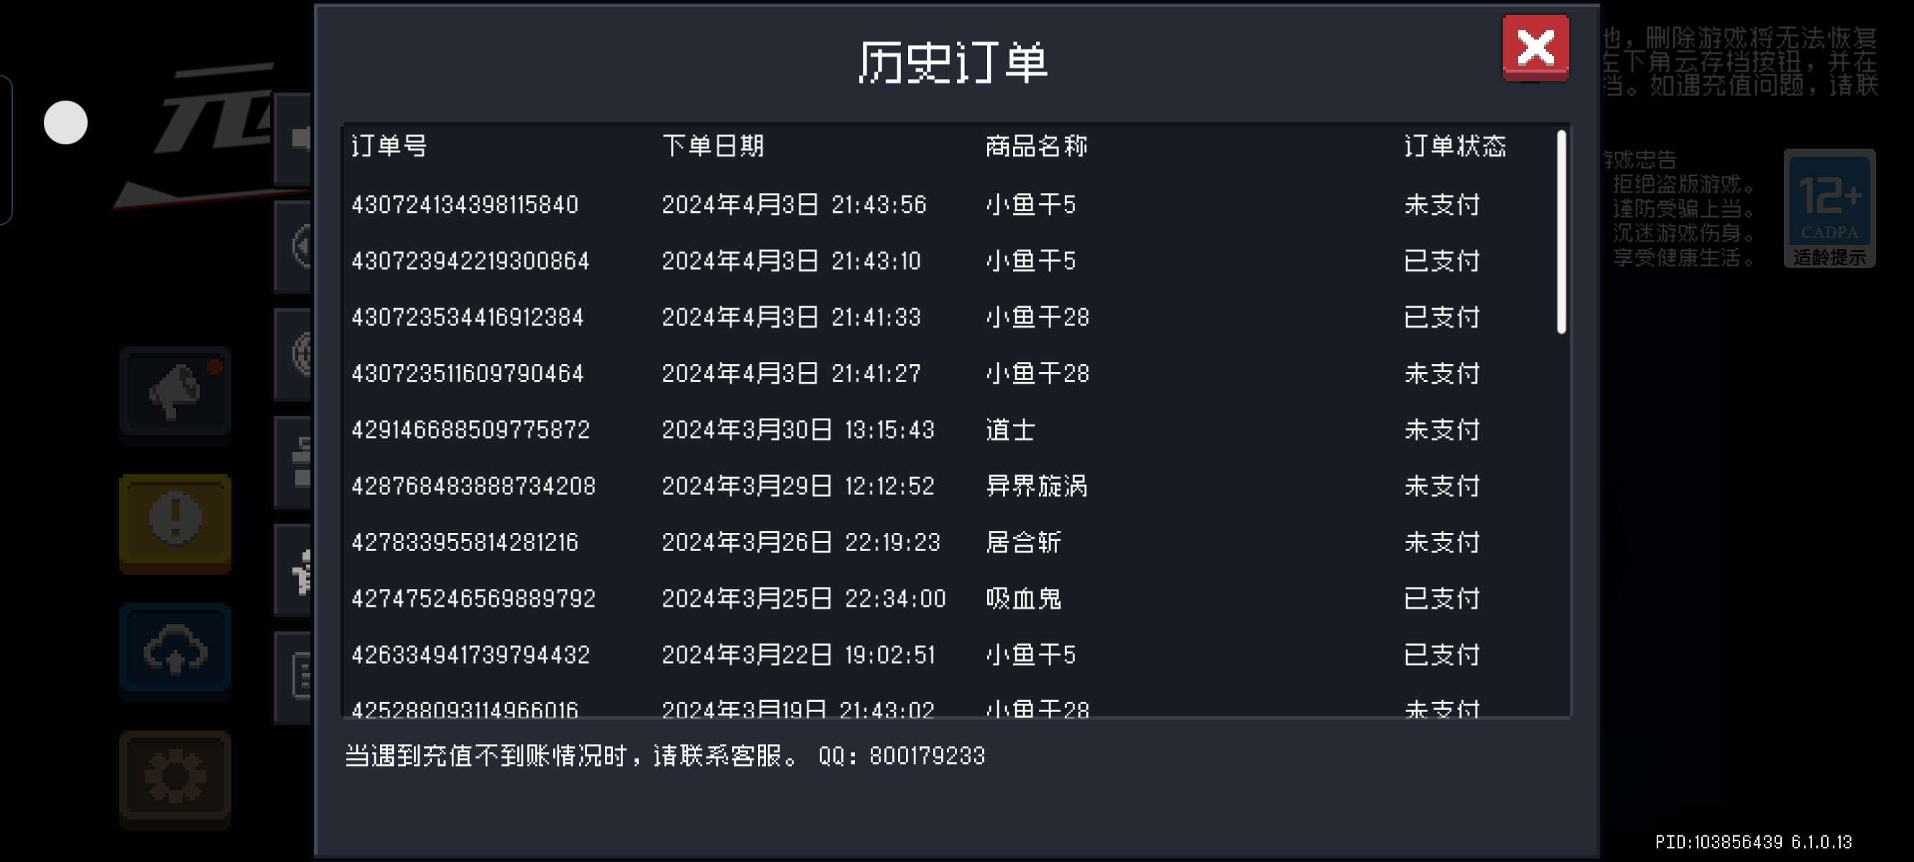Click the customer service QQ number 800179233

927,756
